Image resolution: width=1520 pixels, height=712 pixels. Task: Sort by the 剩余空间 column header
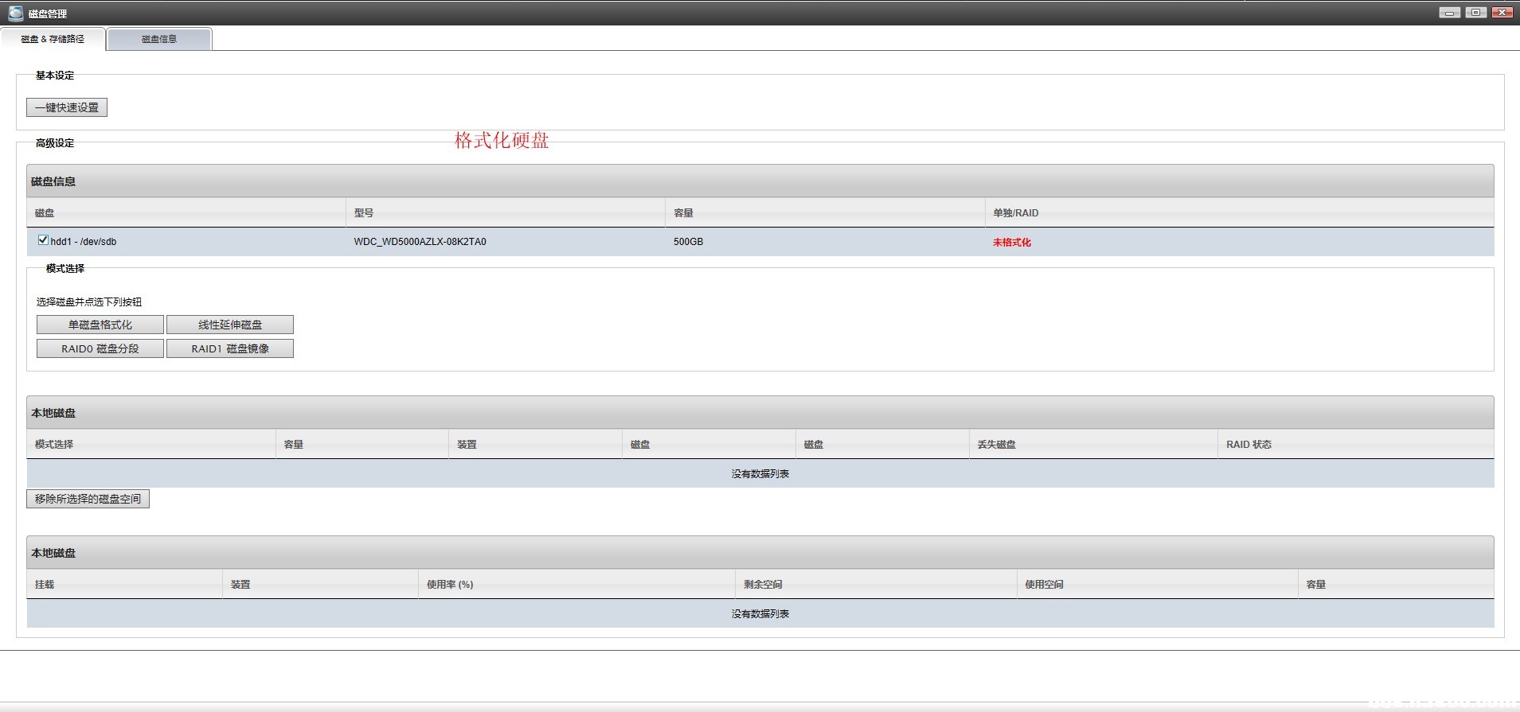763,585
